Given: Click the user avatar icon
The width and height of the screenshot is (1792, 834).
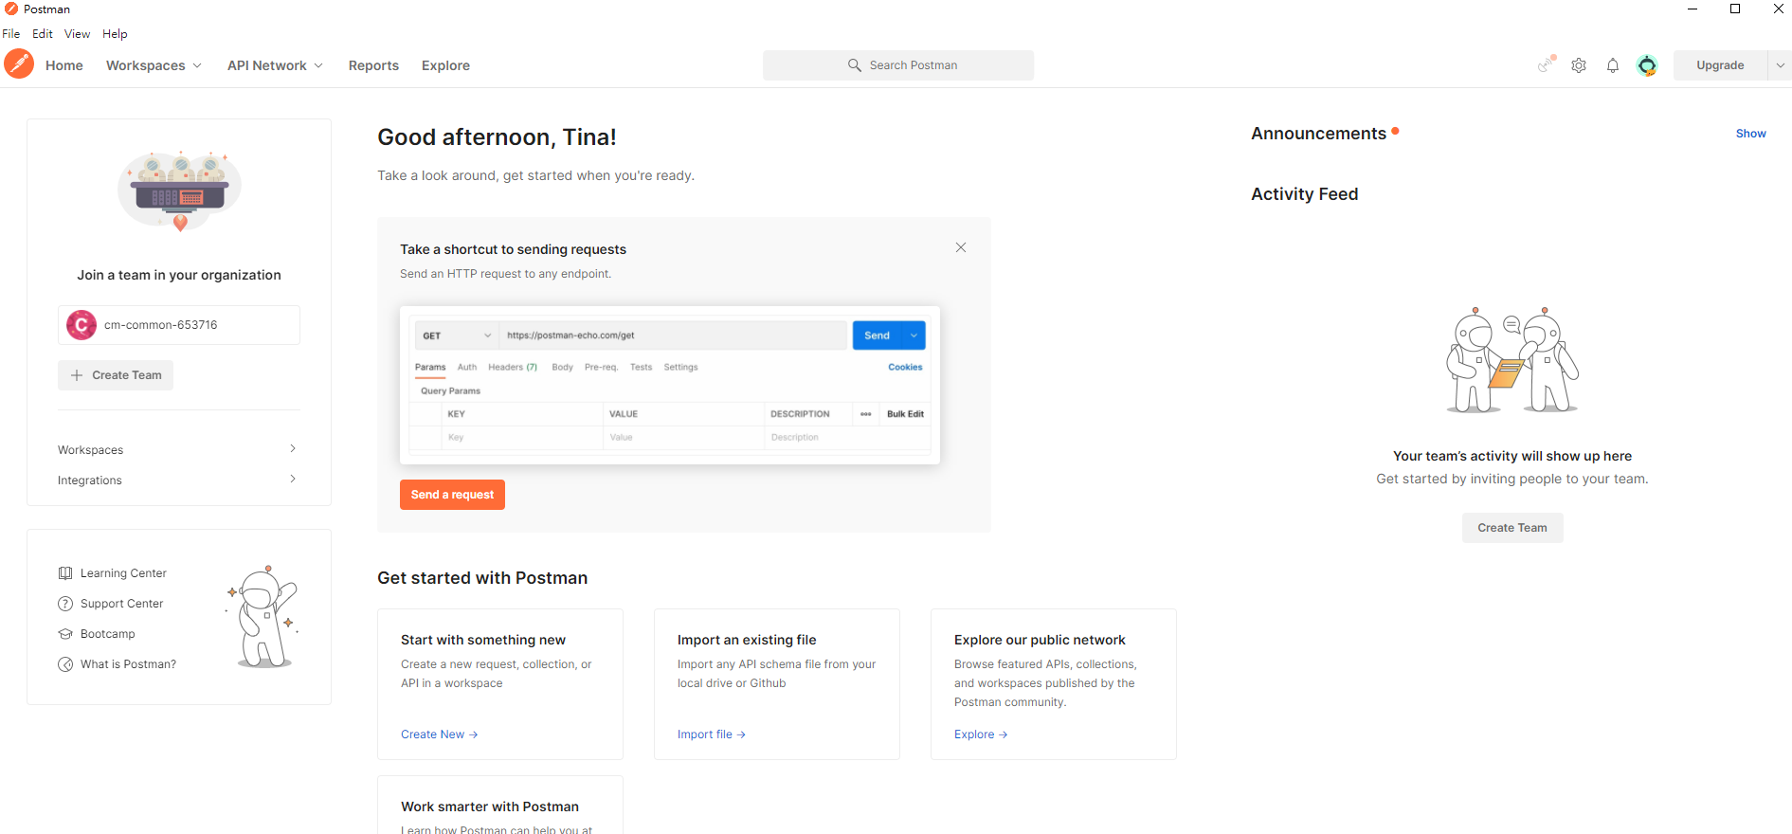Looking at the screenshot, I should click(x=1647, y=65).
